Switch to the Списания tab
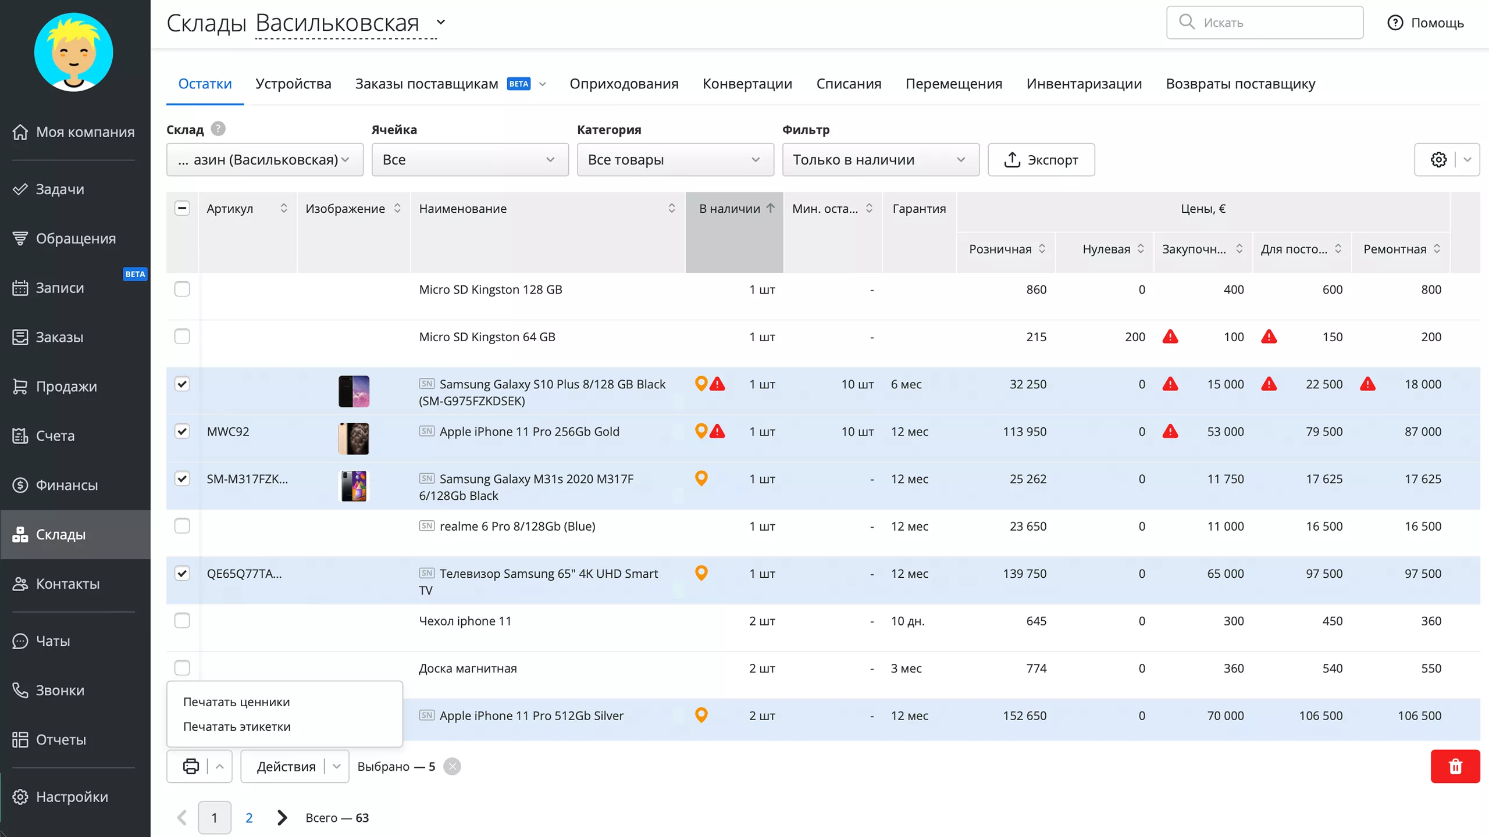The height and width of the screenshot is (837, 1489). pyautogui.click(x=849, y=84)
